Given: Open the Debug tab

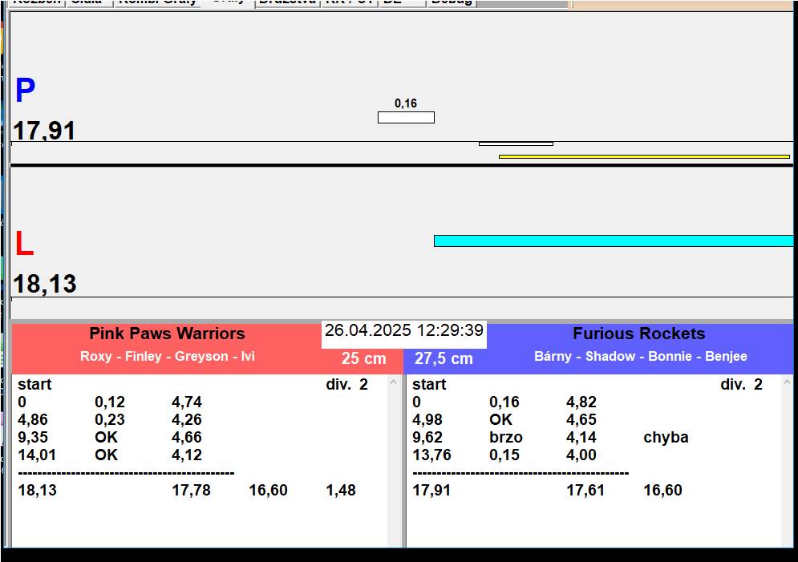Looking at the screenshot, I should (x=452, y=2).
